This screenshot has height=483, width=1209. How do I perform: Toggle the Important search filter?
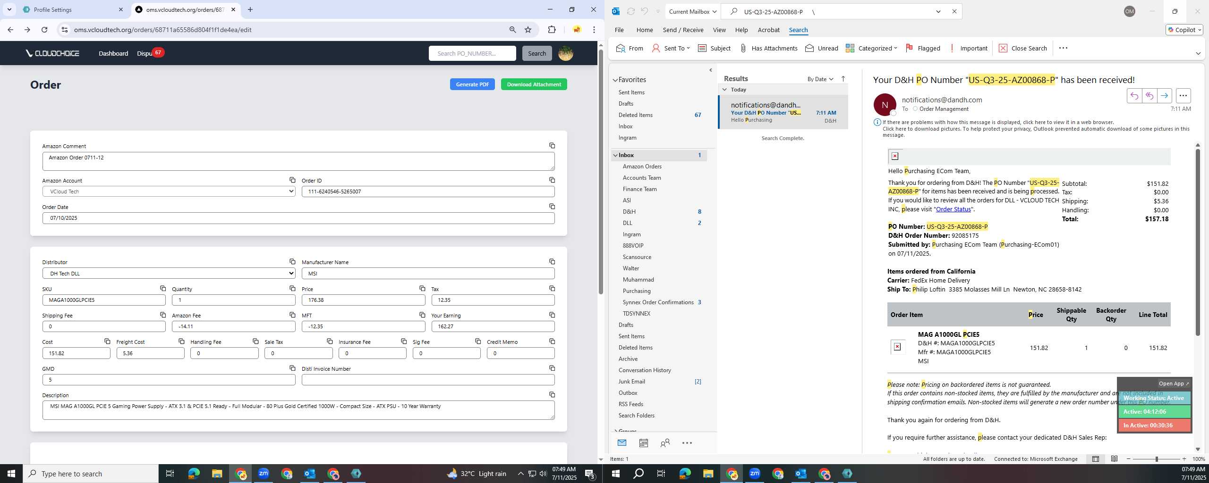968,48
